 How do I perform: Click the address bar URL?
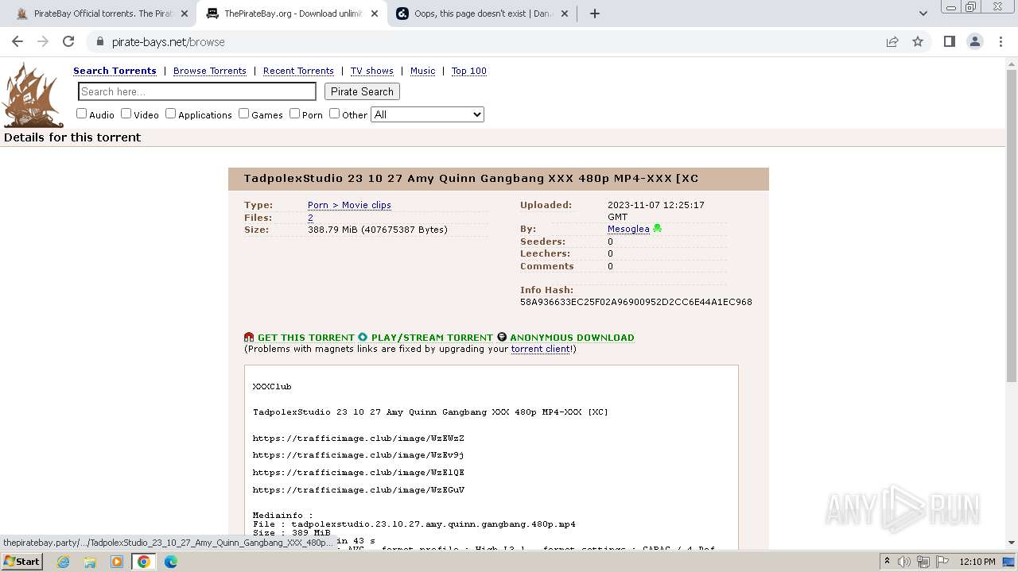[169, 41]
